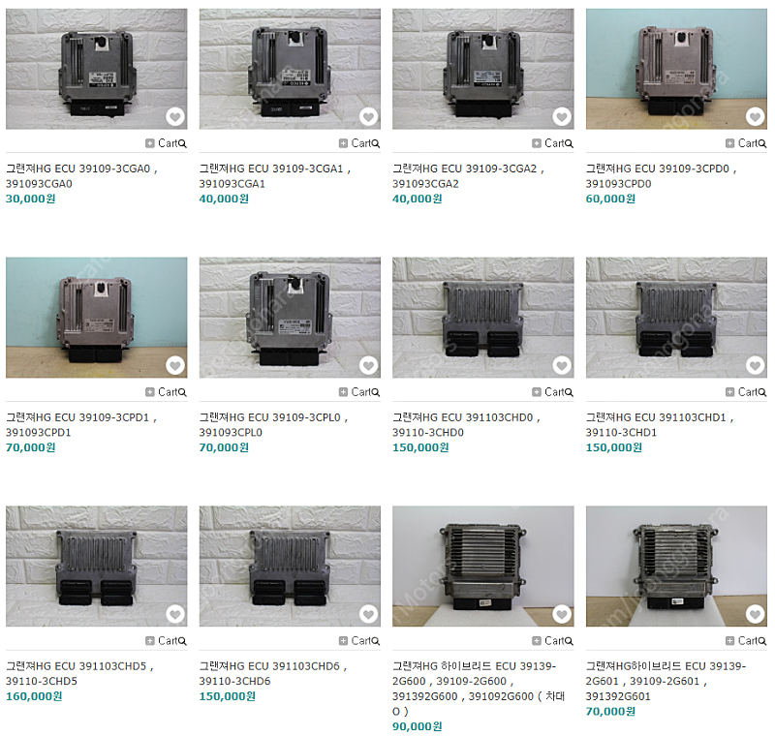Click Cart plus icon for 39109-3CPD1 ECU

coord(150,391)
